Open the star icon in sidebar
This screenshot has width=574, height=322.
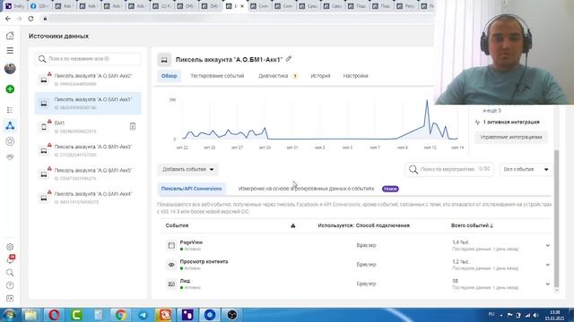(10, 141)
